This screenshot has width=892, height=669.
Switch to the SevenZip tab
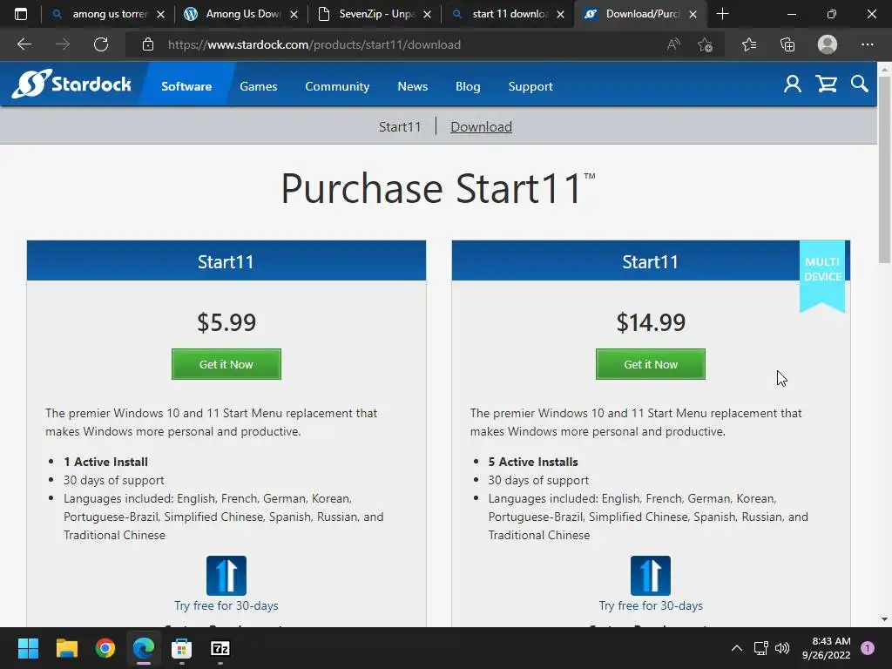pyautogui.click(x=373, y=14)
